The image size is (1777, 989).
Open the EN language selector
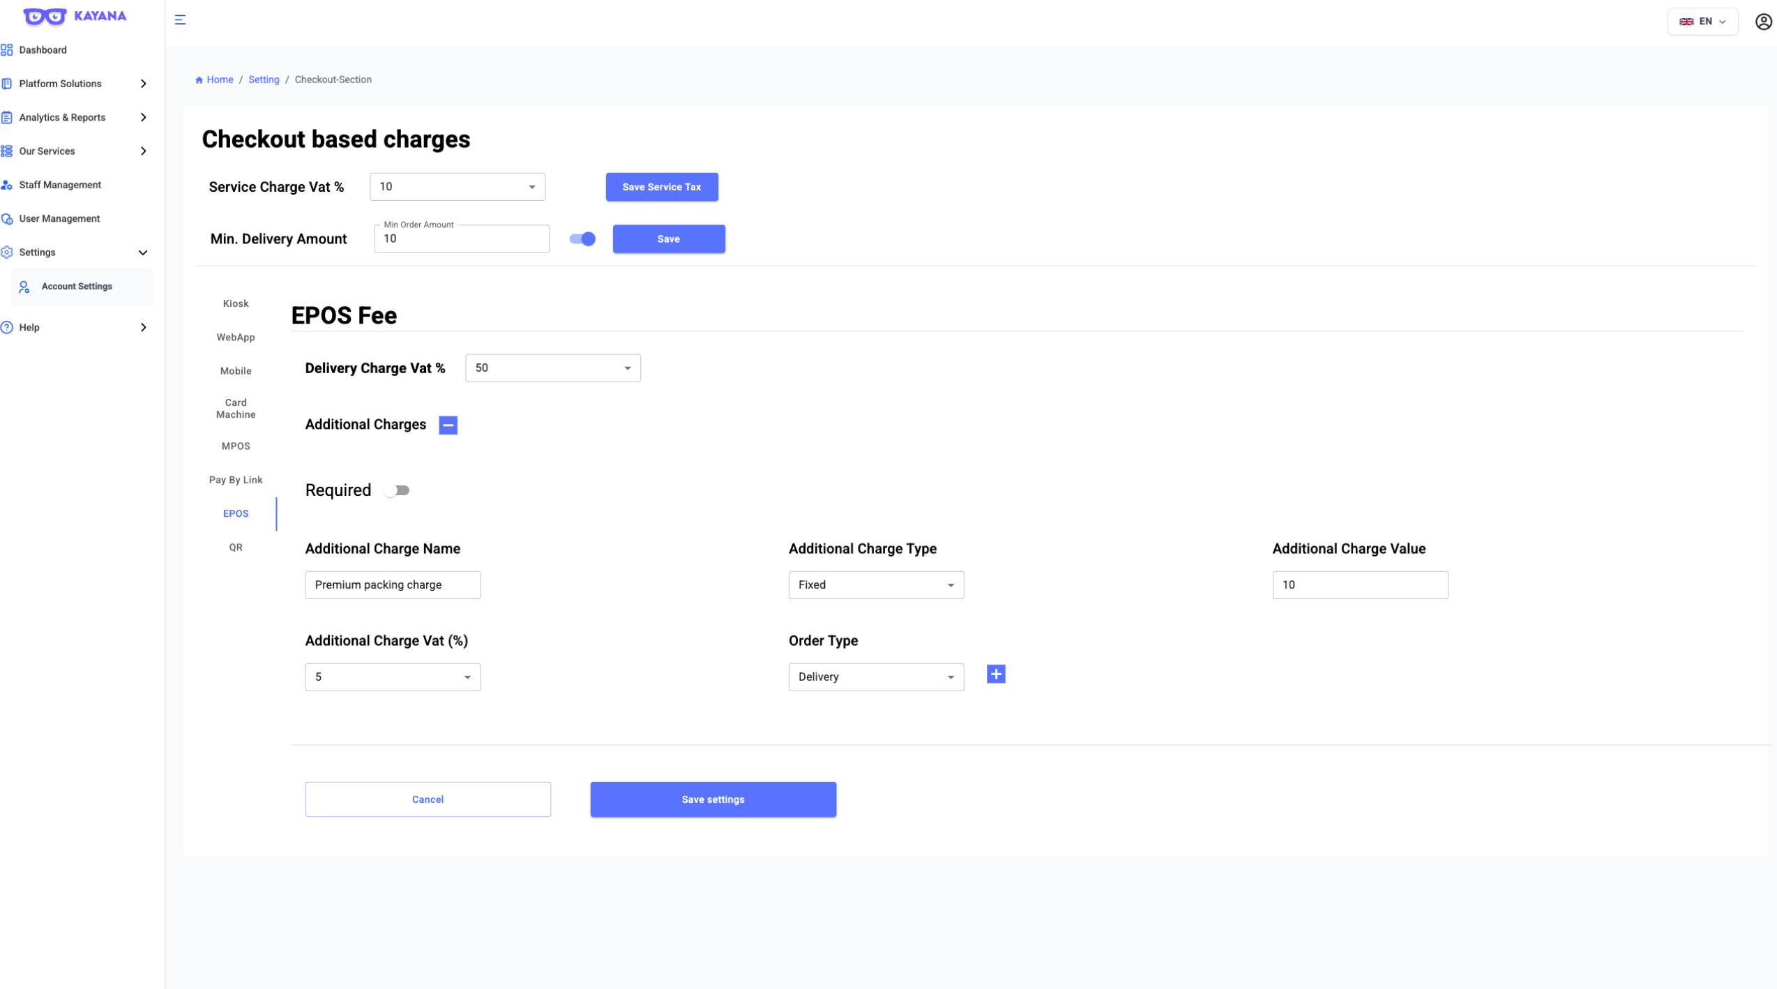pyautogui.click(x=1702, y=22)
